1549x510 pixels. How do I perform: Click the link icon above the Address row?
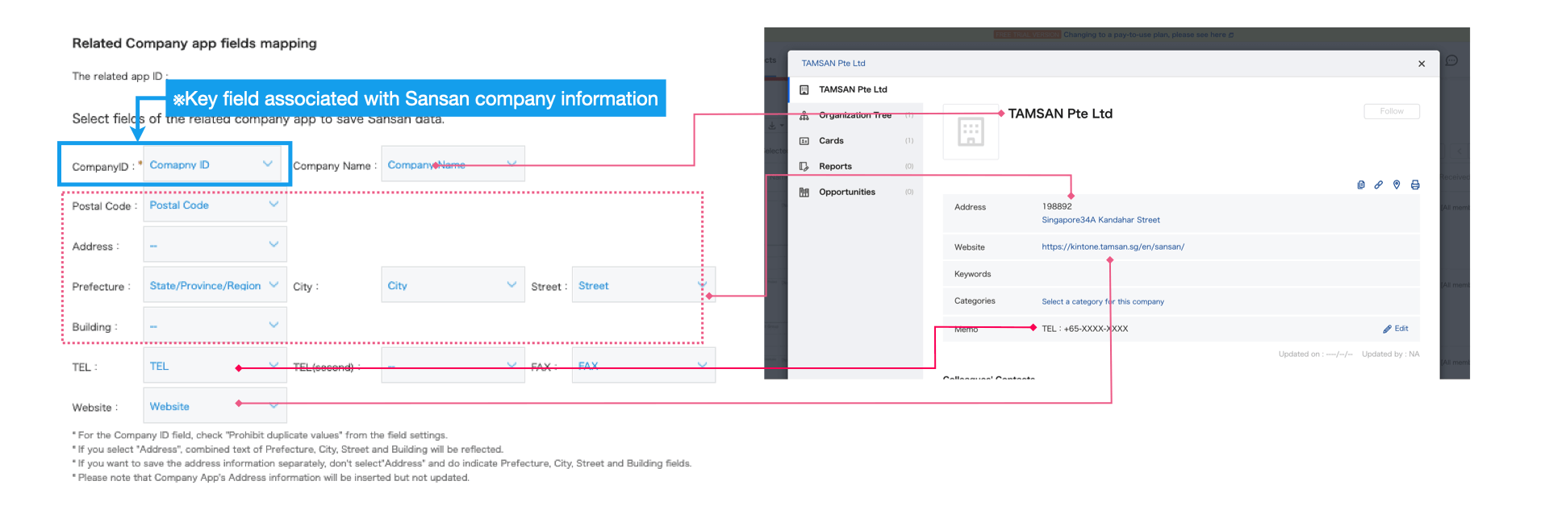point(1379,185)
